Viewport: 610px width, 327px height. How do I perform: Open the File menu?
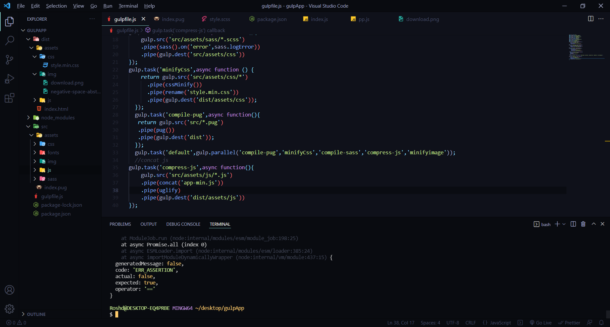coord(21,6)
